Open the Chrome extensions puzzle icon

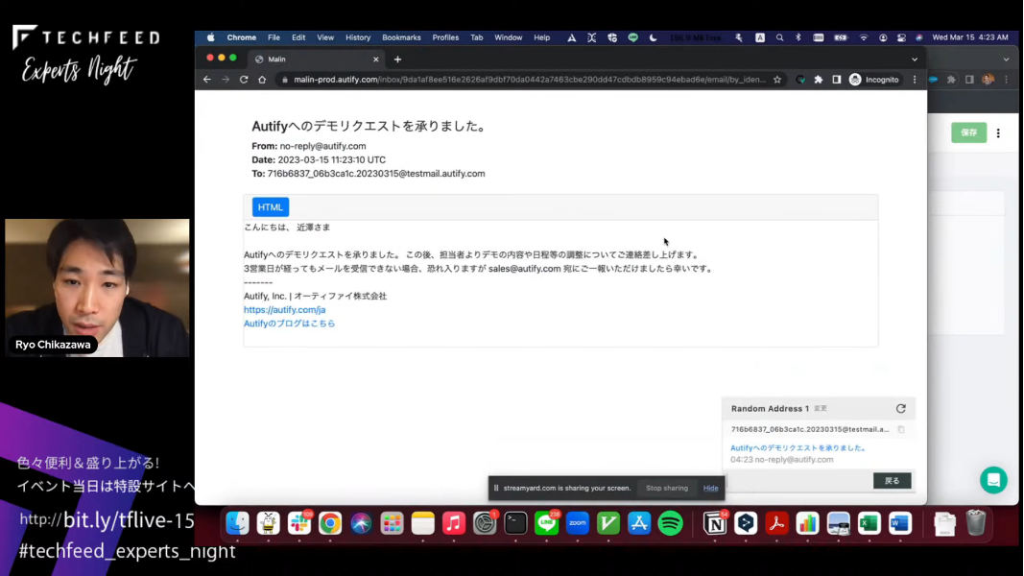819,80
